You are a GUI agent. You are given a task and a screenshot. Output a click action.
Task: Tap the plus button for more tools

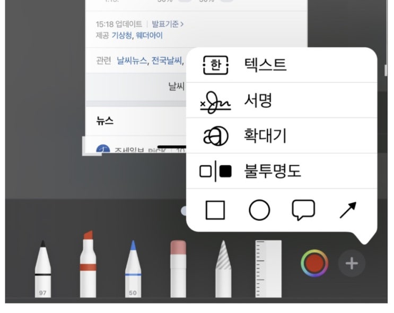(x=352, y=264)
